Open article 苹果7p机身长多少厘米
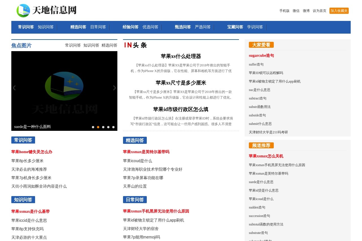362x241 pixels. coord(31,178)
